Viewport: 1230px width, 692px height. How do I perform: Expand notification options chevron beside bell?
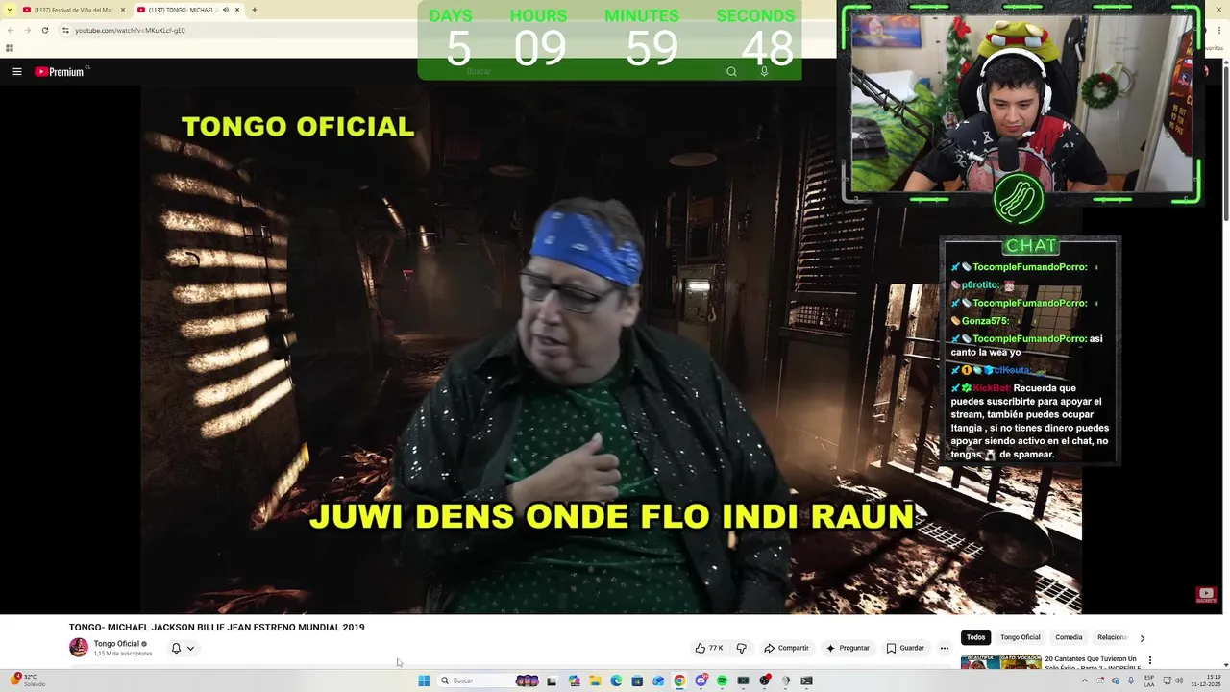(x=190, y=648)
